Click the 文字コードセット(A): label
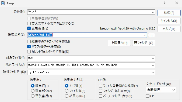 (158, 84)
